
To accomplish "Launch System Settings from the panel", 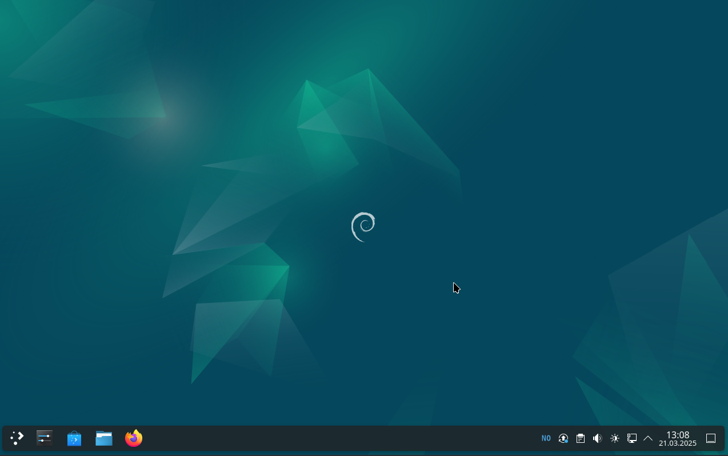I will point(45,438).
